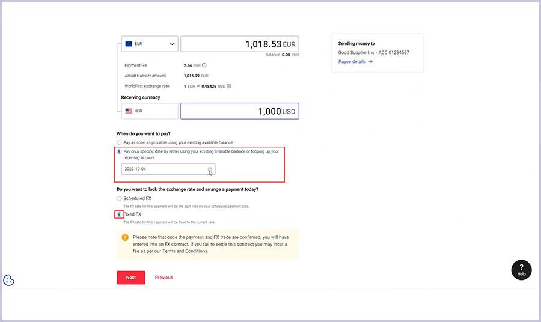Viewport: 541px width, 322px height.
Task: Open cookie settings icon
Action: (x=9, y=280)
